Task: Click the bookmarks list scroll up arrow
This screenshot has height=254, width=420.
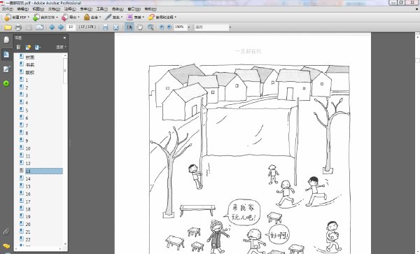Action: tap(65, 55)
